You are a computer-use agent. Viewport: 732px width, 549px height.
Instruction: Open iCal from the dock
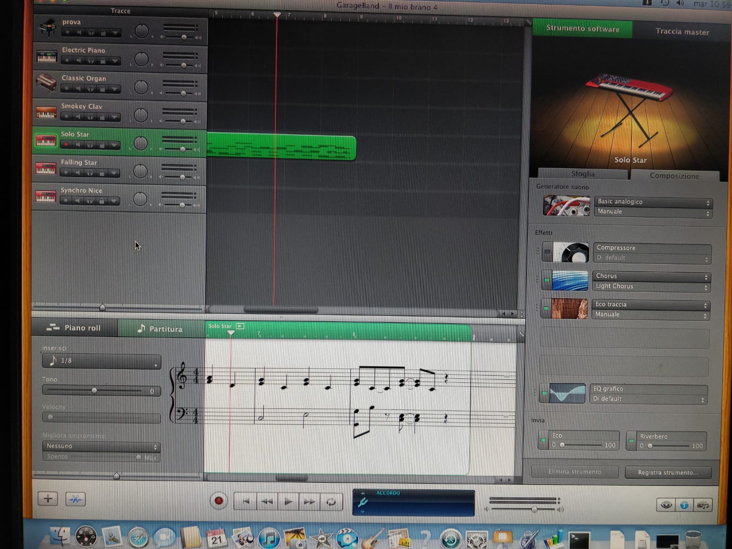(217, 538)
